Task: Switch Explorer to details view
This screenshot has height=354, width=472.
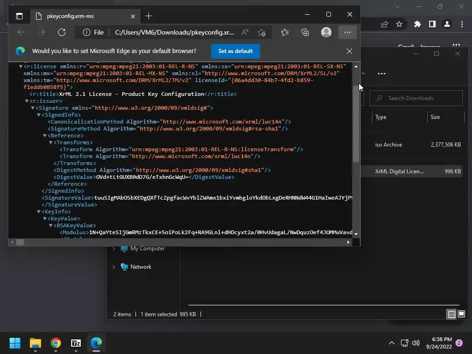Action: pyautogui.click(x=452, y=314)
